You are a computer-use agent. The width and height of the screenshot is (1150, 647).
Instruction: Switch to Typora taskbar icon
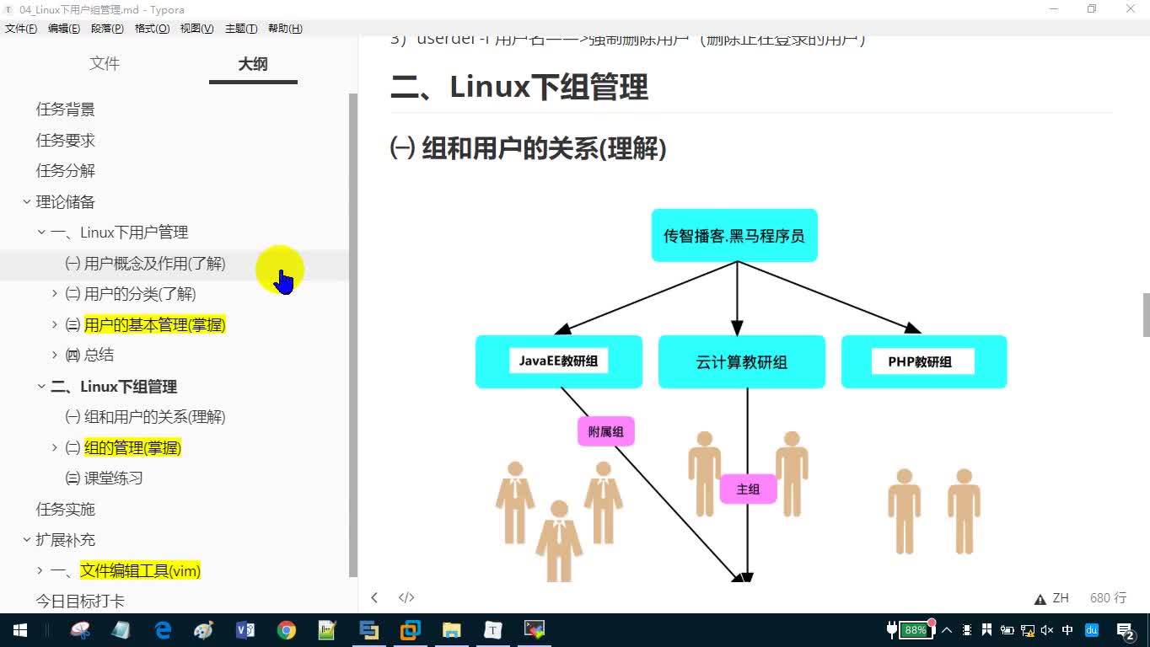[x=493, y=630]
